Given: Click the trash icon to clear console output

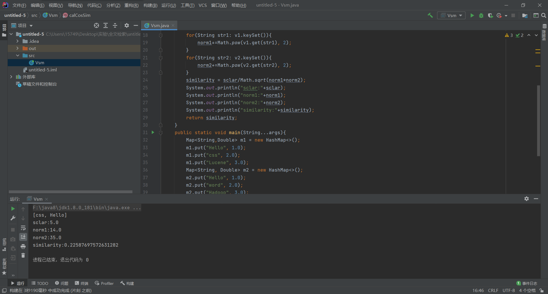Looking at the screenshot, I should [23, 255].
